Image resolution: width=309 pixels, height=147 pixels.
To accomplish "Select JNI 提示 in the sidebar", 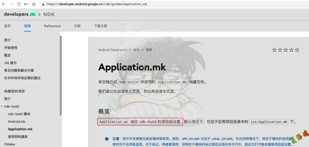I will click(x=10, y=63).
